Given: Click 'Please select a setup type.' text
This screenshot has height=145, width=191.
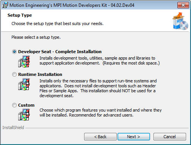Looking at the screenshot, I should (36, 37).
